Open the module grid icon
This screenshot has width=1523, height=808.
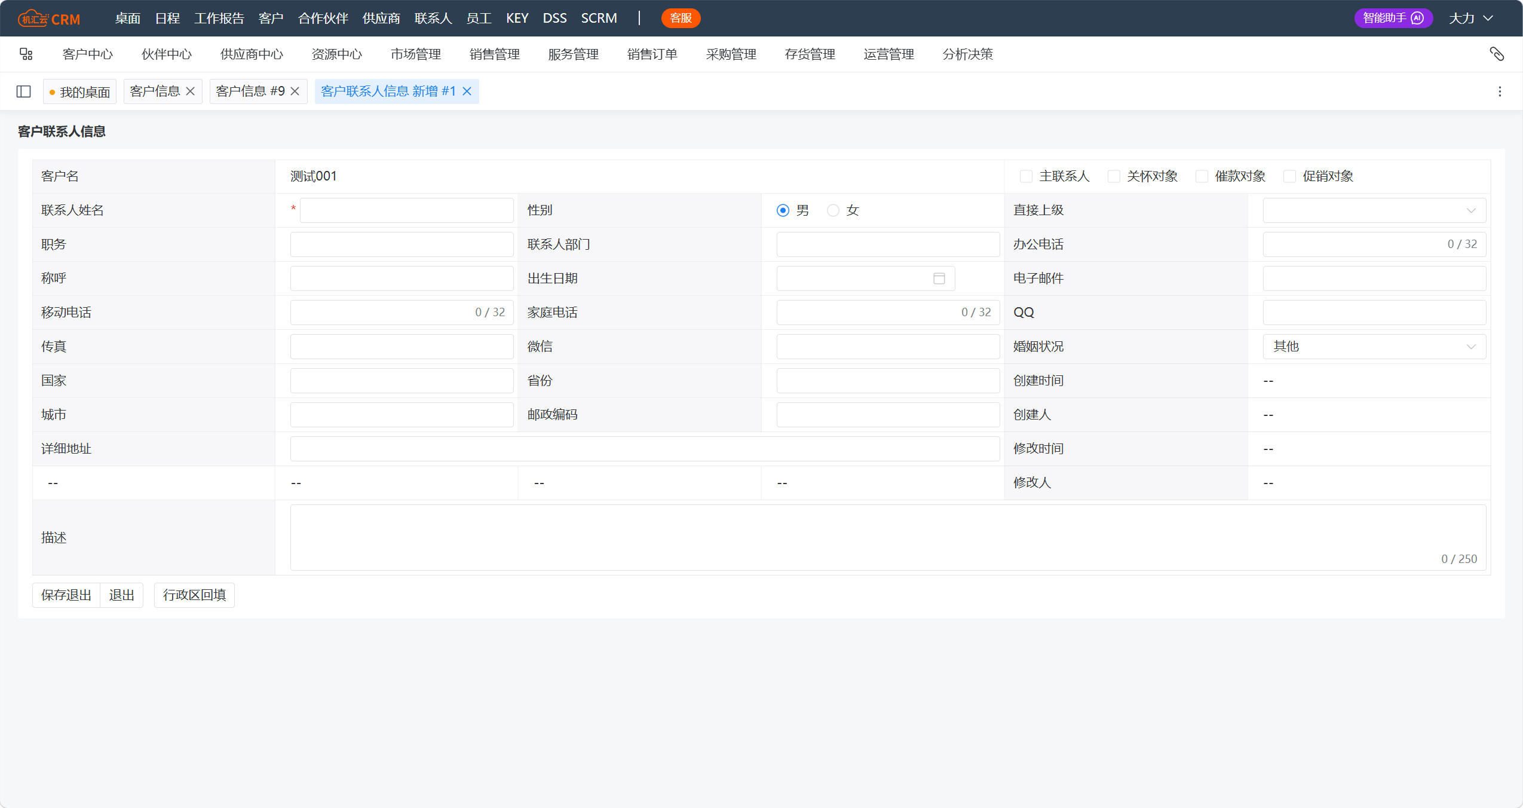tap(26, 54)
